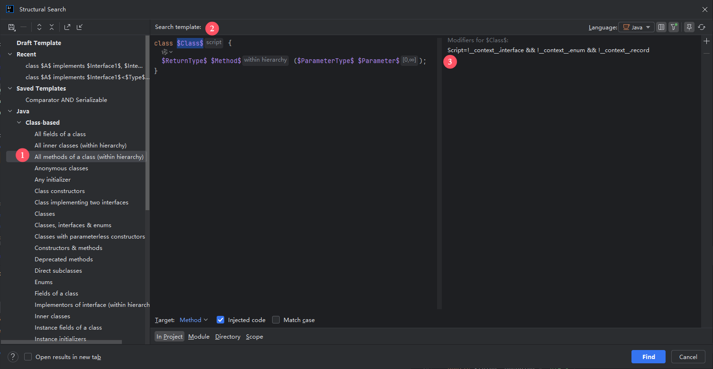Collapse the Saved Templates group
Screen dimensions: 713x369
tap(9, 88)
